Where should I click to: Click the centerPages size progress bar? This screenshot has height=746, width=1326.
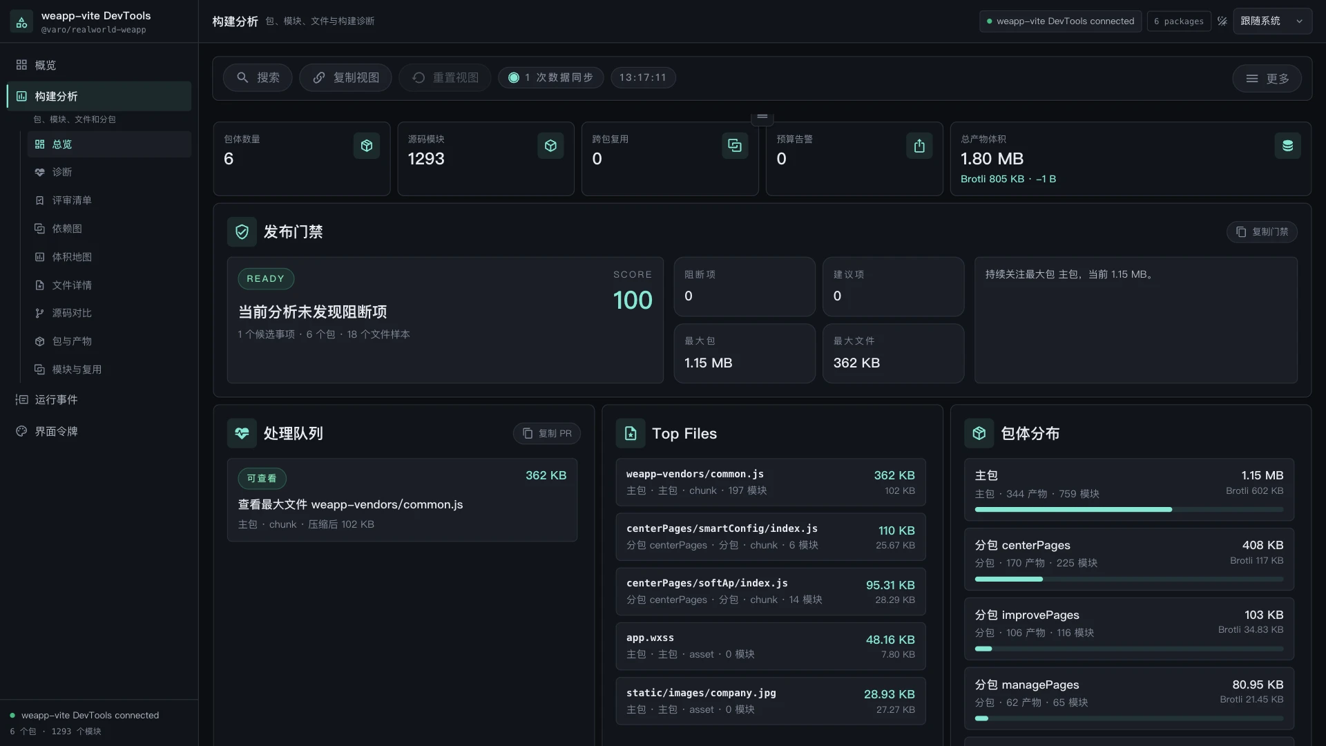pyautogui.click(x=1129, y=580)
